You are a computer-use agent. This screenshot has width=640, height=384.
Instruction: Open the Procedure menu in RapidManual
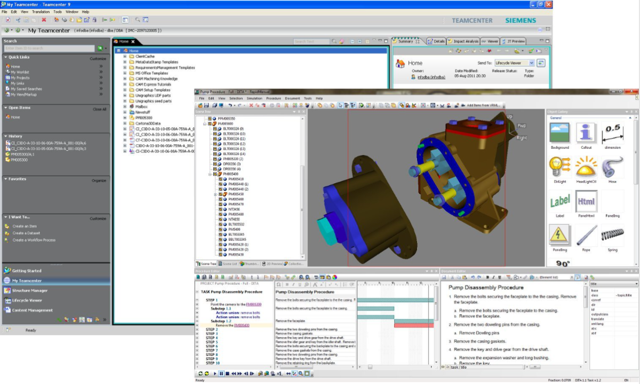[274, 99]
